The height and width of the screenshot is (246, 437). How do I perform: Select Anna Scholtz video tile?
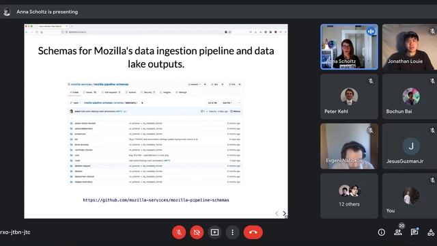[349, 46]
